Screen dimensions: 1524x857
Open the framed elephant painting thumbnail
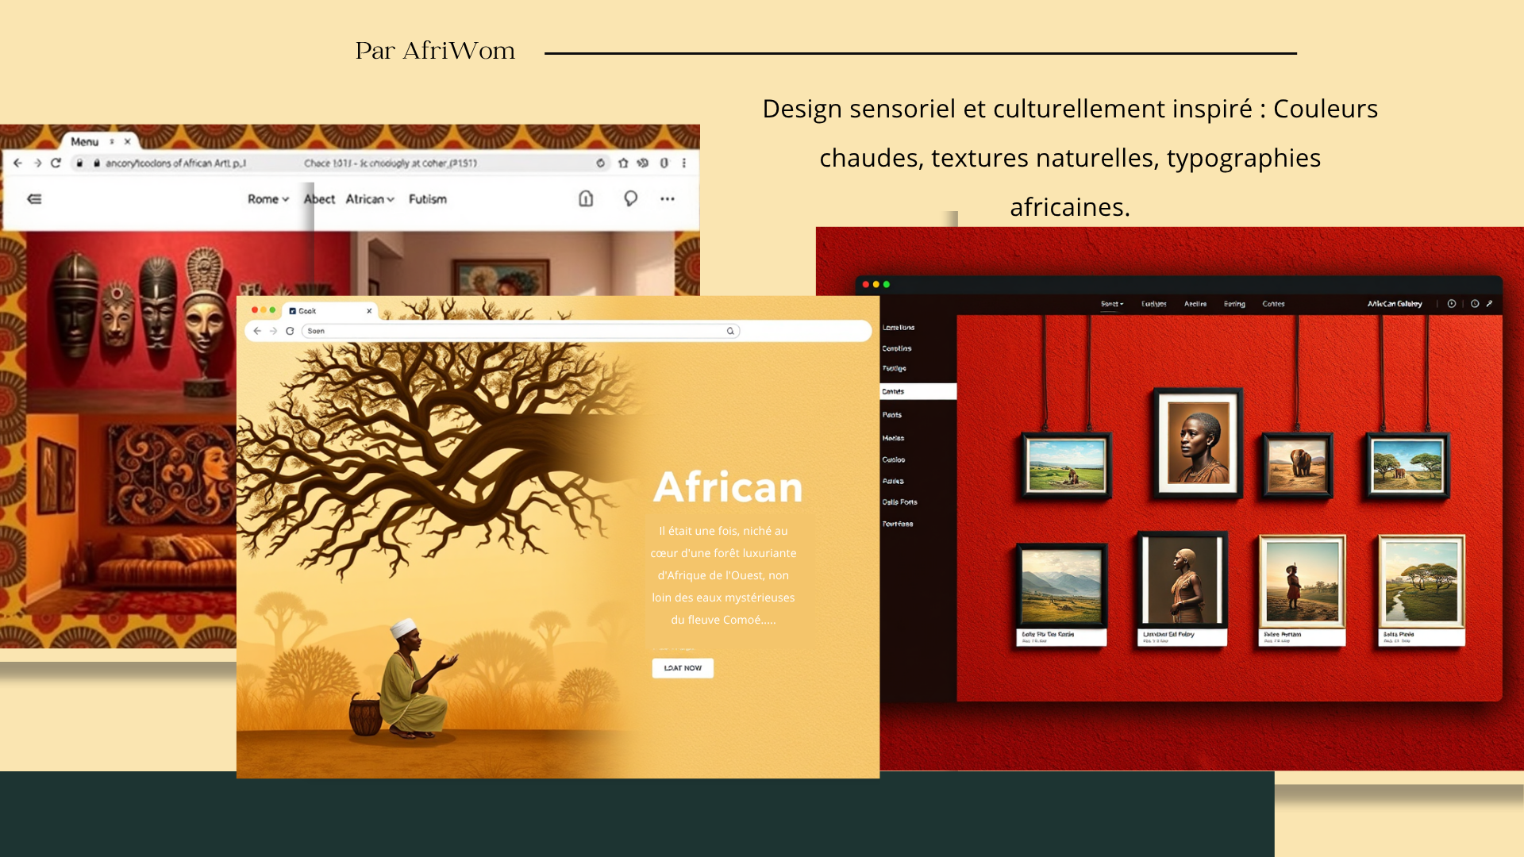[1298, 465]
